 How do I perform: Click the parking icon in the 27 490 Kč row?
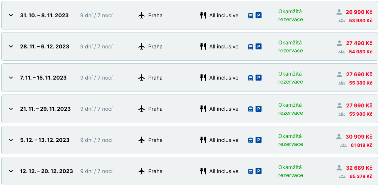(259, 46)
